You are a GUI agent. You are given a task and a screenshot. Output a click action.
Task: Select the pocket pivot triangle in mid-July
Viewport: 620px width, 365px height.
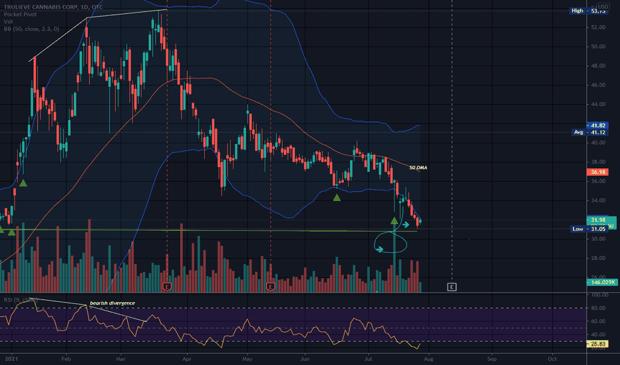[x=394, y=221]
